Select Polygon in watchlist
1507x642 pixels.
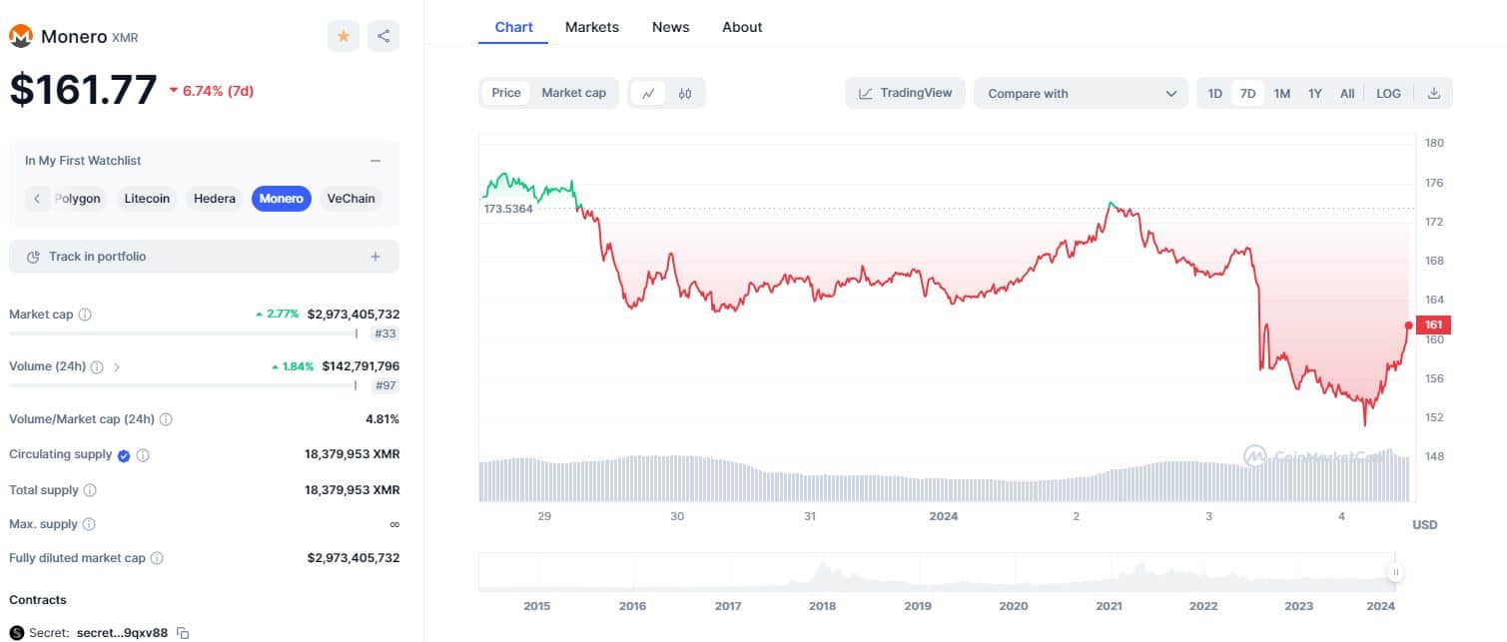pyautogui.click(x=78, y=199)
